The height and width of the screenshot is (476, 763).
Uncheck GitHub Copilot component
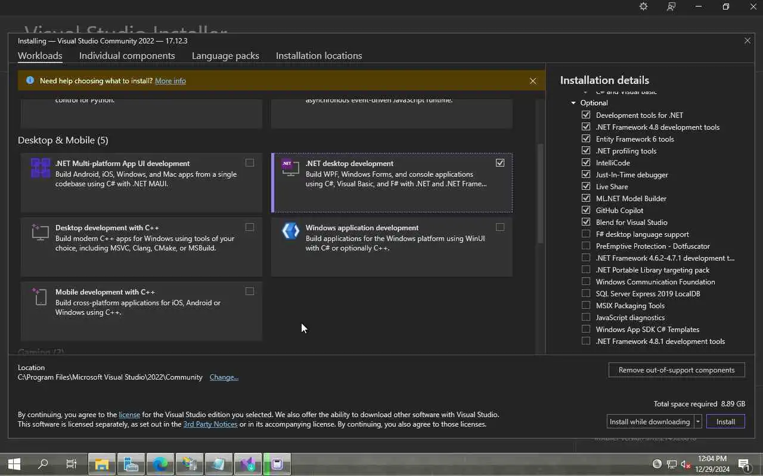(586, 210)
